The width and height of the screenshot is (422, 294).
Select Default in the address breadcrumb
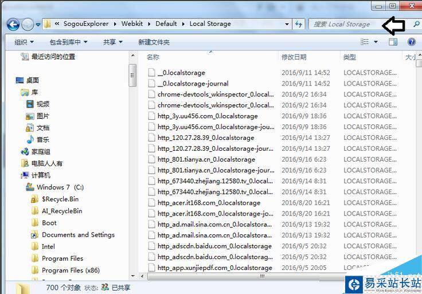click(x=166, y=23)
